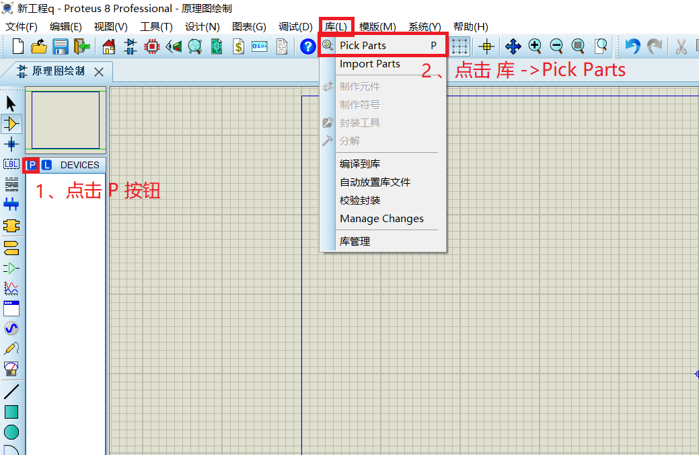
Task: Click the Redo arrow icon
Action: coord(655,46)
